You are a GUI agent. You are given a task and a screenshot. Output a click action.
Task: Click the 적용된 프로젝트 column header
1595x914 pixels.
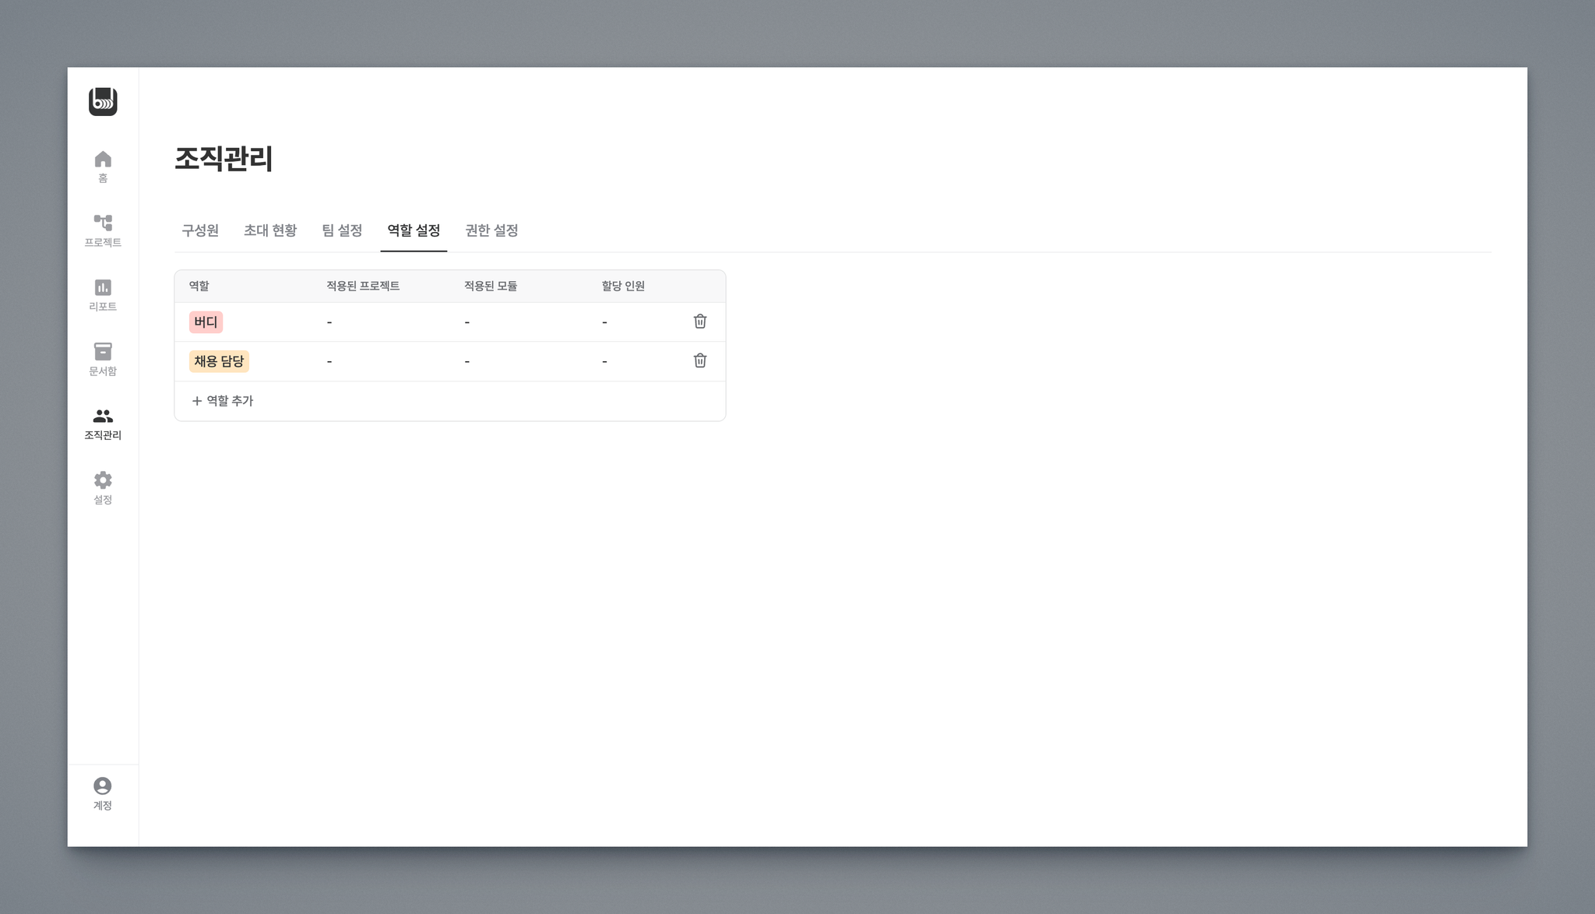[x=363, y=287]
